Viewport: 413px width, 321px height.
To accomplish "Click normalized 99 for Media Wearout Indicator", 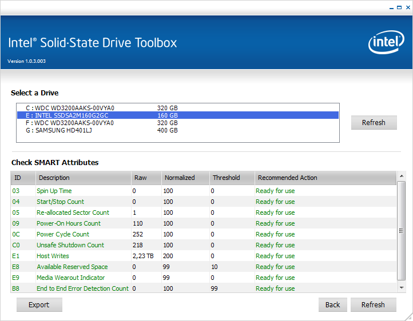I will pos(166,278).
